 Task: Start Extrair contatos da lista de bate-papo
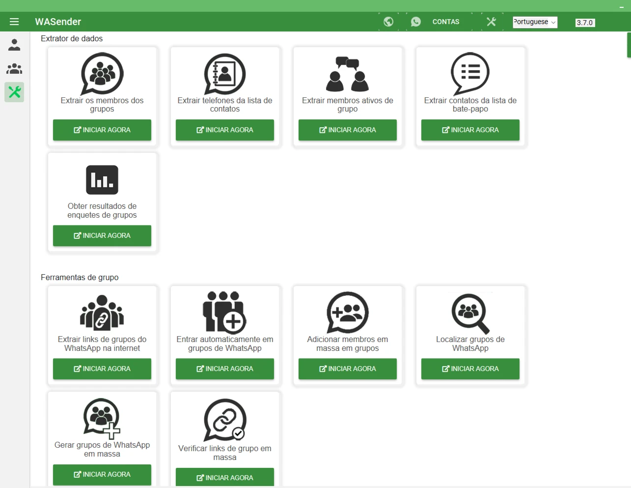(470, 130)
